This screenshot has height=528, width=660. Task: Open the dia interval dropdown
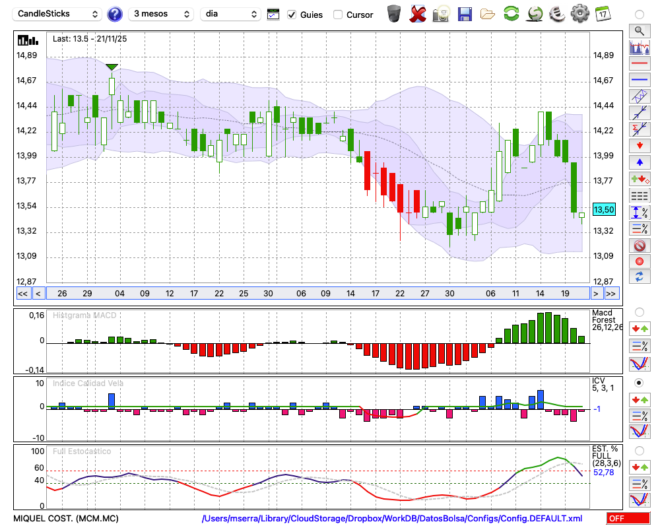tap(230, 14)
